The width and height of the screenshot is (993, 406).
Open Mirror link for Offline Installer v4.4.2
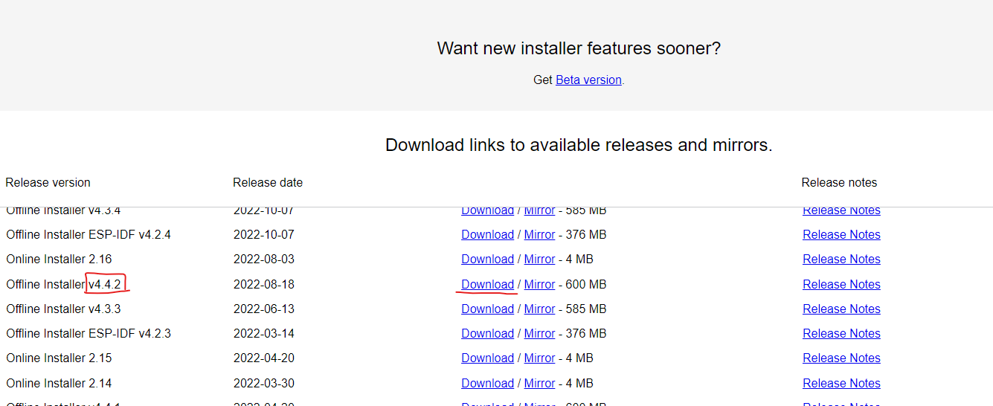[x=539, y=284]
